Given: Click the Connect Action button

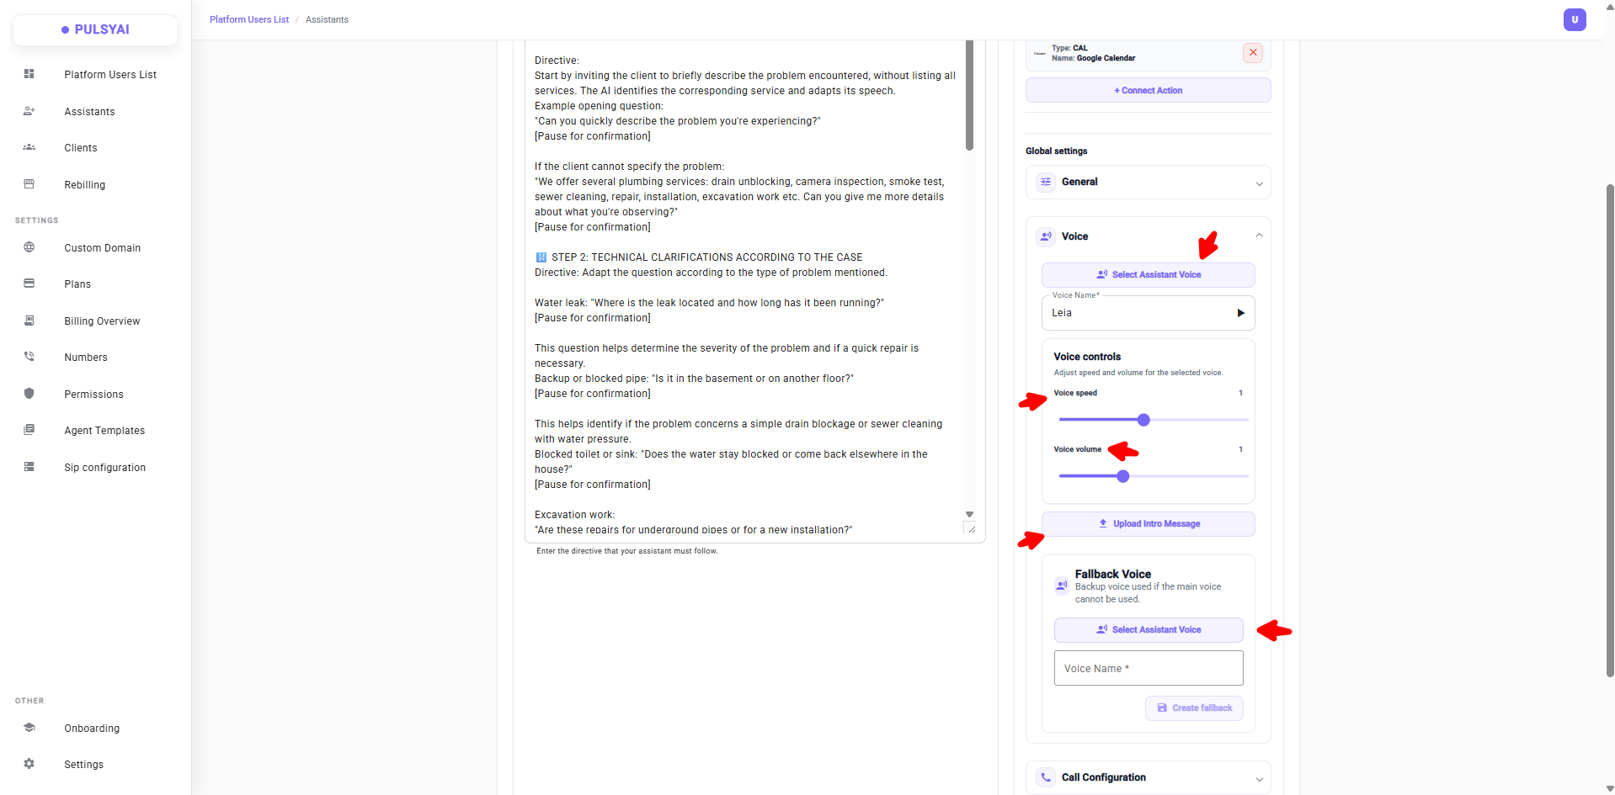Looking at the screenshot, I should point(1149,90).
